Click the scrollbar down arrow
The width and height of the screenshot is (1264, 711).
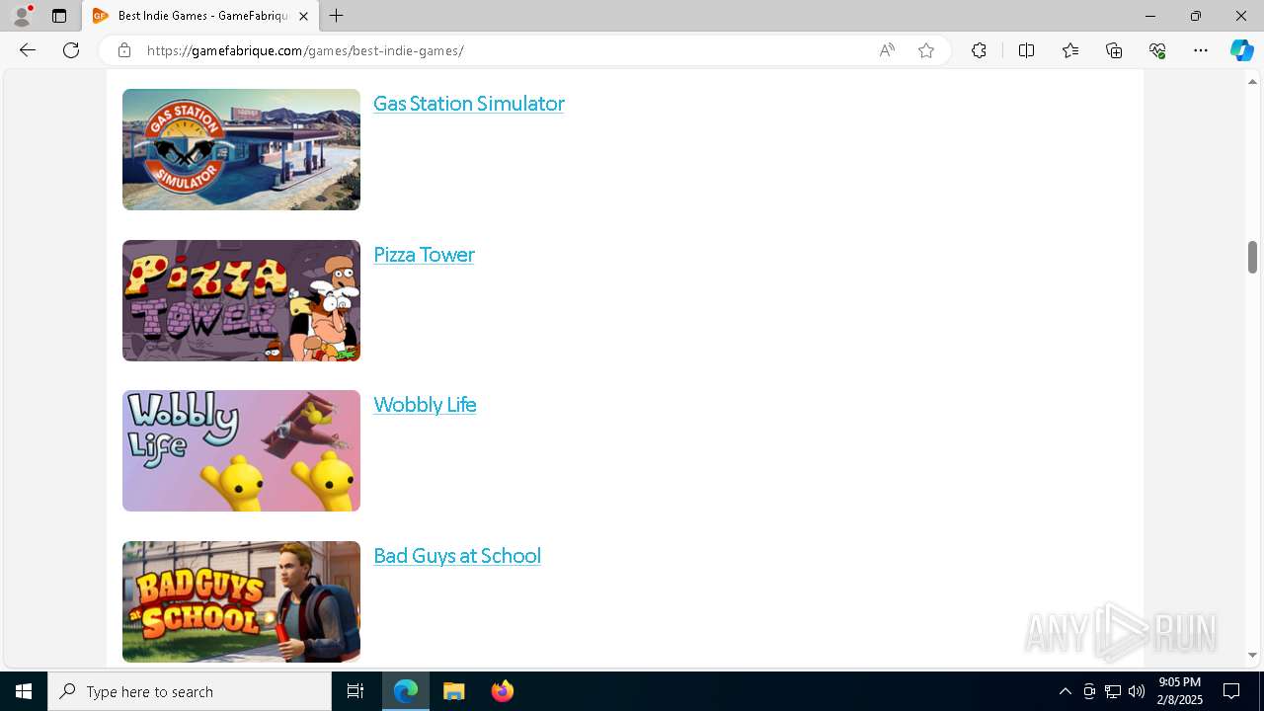coord(1252,655)
